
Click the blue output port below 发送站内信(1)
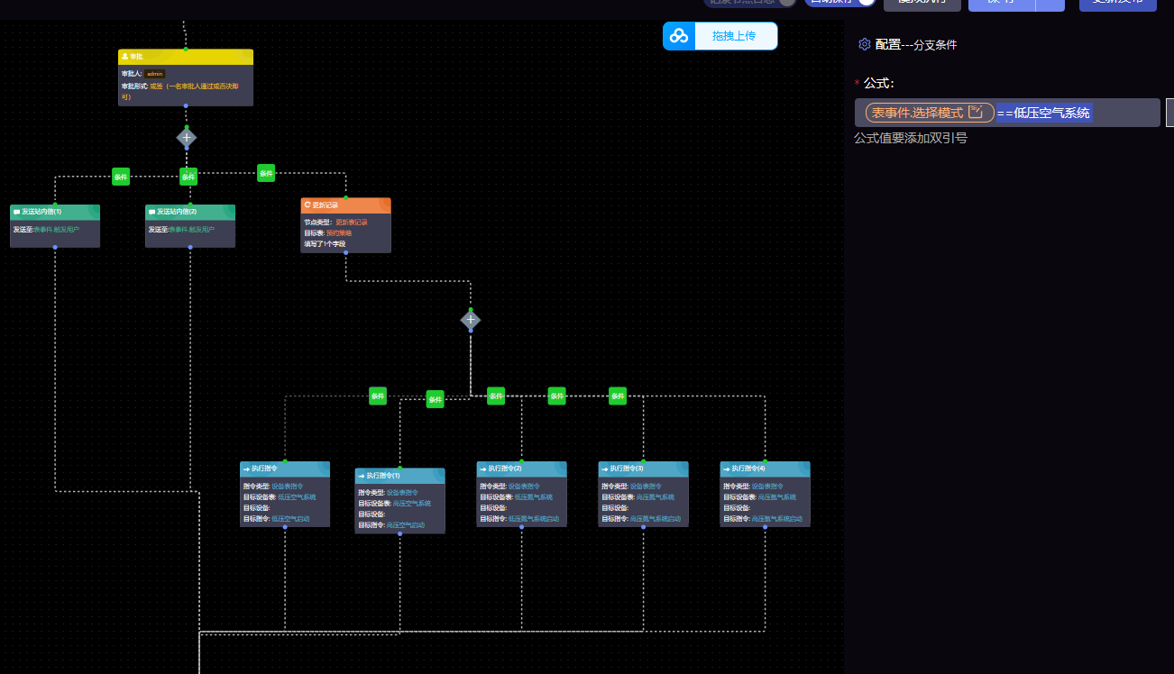pyautogui.click(x=55, y=247)
